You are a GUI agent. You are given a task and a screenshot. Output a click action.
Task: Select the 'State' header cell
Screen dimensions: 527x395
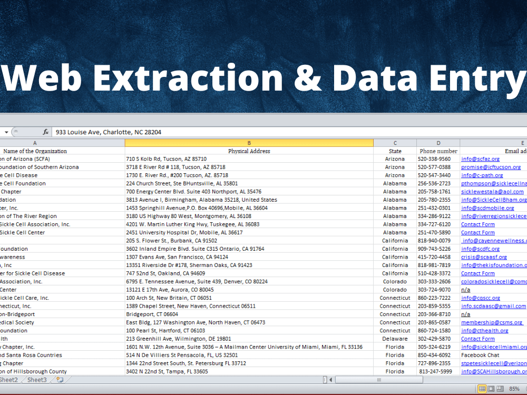(x=395, y=151)
